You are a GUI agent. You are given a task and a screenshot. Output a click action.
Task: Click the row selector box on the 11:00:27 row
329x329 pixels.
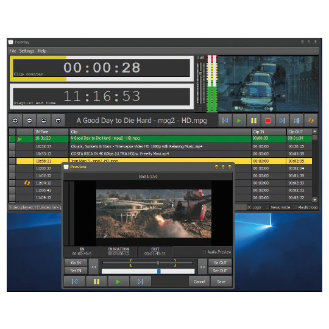point(12,168)
